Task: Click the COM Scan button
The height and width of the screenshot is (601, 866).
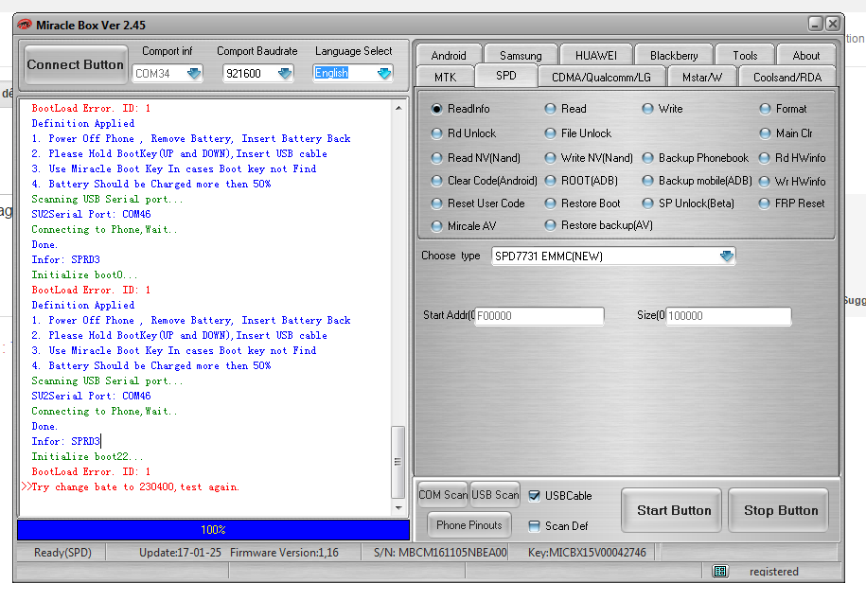Action: tap(443, 494)
